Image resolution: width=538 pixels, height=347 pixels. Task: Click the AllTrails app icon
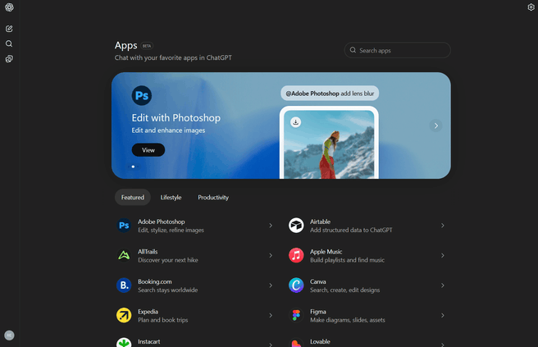(124, 255)
